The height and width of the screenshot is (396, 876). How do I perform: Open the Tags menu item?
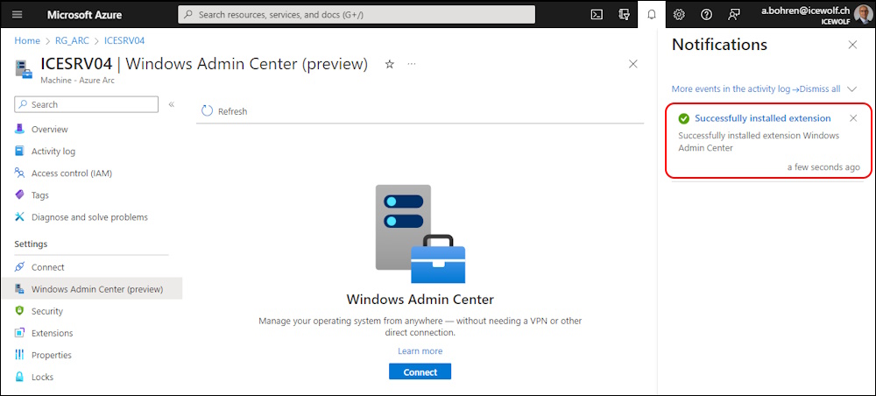[40, 195]
